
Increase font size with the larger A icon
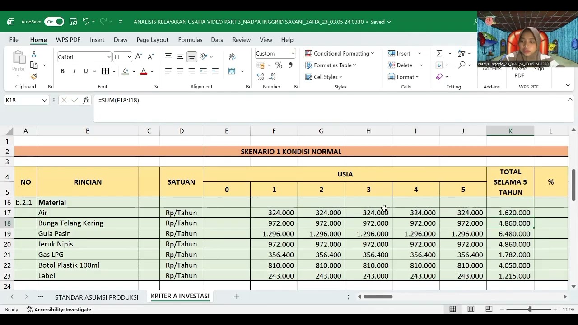[139, 57]
